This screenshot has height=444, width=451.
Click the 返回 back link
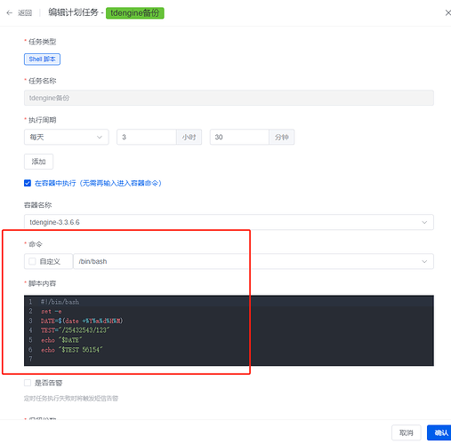point(25,12)
